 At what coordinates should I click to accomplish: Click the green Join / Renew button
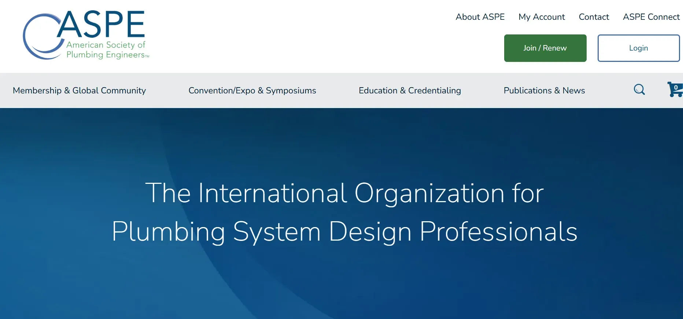click(x=545, y=48)
